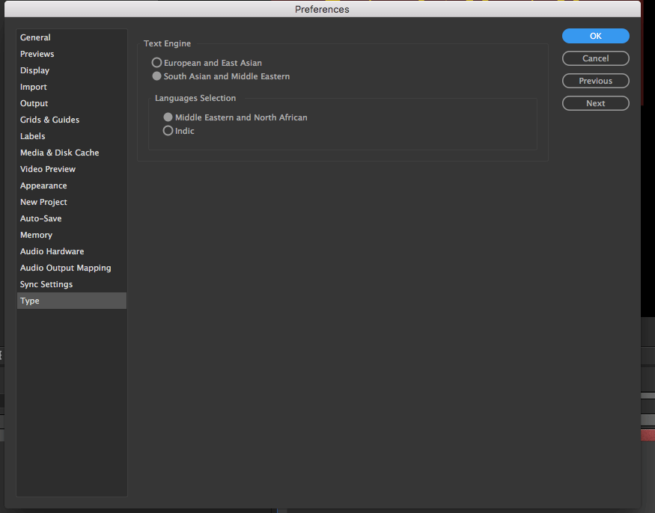Select the Type category
Screen dimensions: 655x513
tap(72, 301)
